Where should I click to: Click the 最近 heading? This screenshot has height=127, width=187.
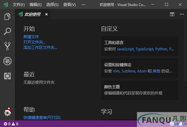click(x=29, y=75)
